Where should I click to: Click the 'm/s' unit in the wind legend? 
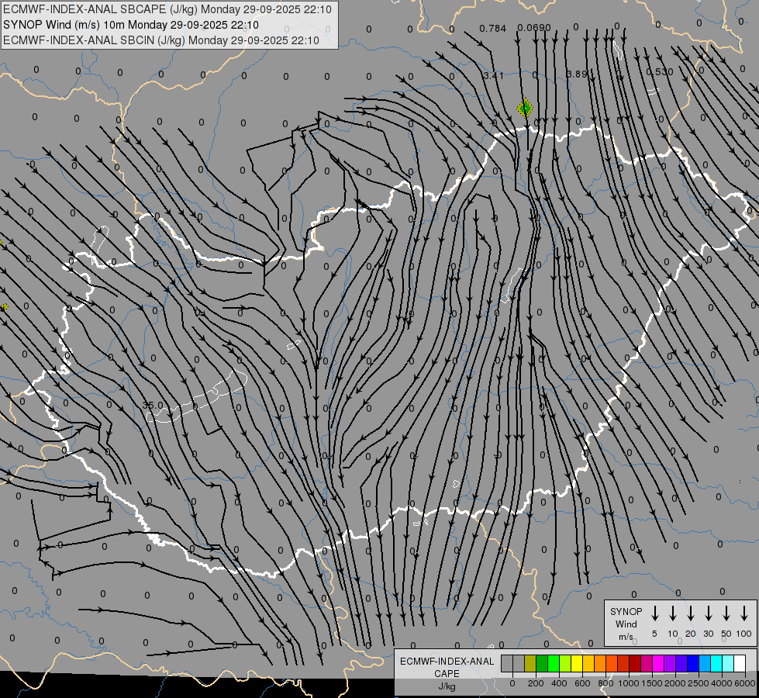click(x=626, y=637)
